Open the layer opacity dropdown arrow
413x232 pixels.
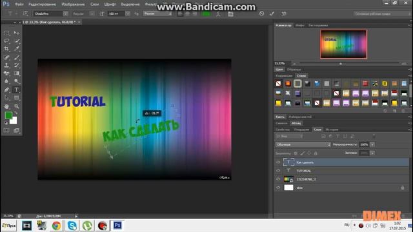pos(372,144)
